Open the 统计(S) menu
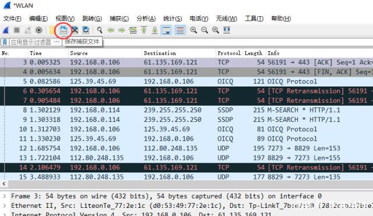373x216 pixels. click(x=173, y=19)
